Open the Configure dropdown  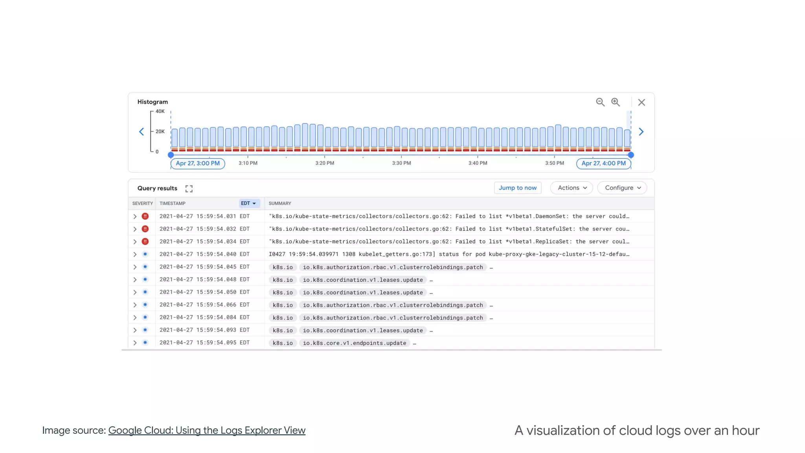click(x=622, y=188)
